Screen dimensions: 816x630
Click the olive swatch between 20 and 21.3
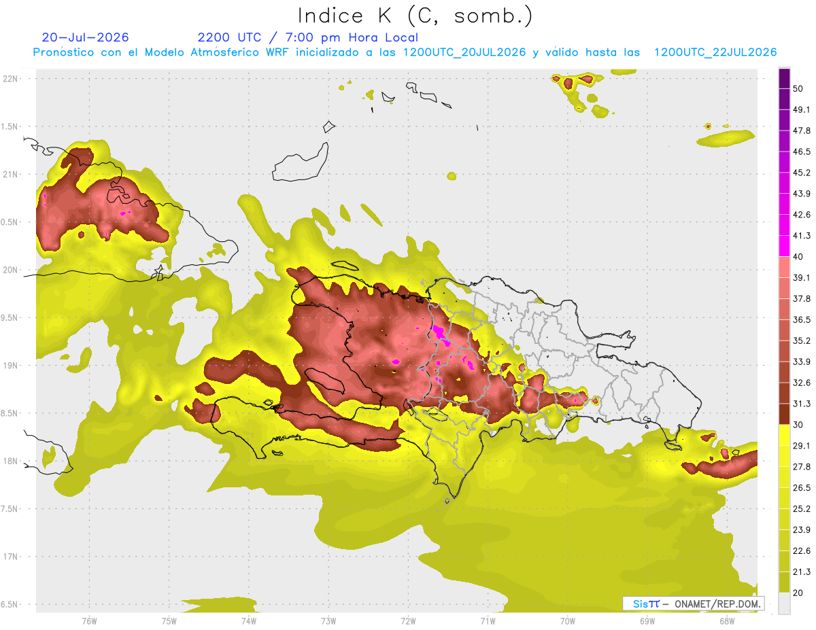[x=784, y=582]
